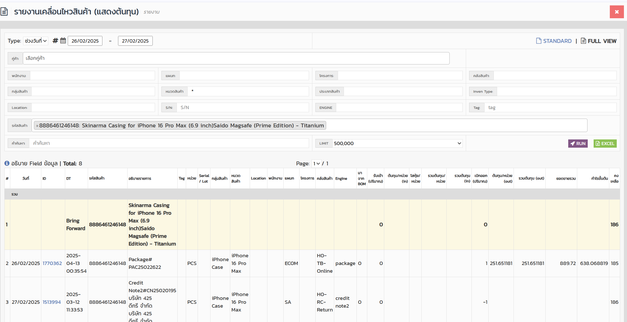Export the report with EXCEL button
This screenshot has height=322, width=627.
(x=605, y=144)
